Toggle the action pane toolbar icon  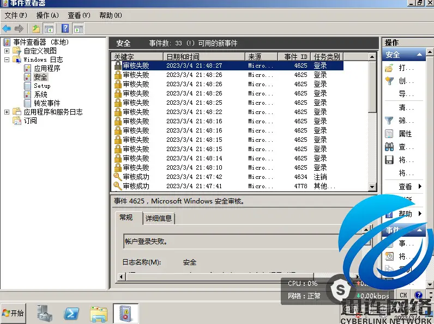[79, 28]
